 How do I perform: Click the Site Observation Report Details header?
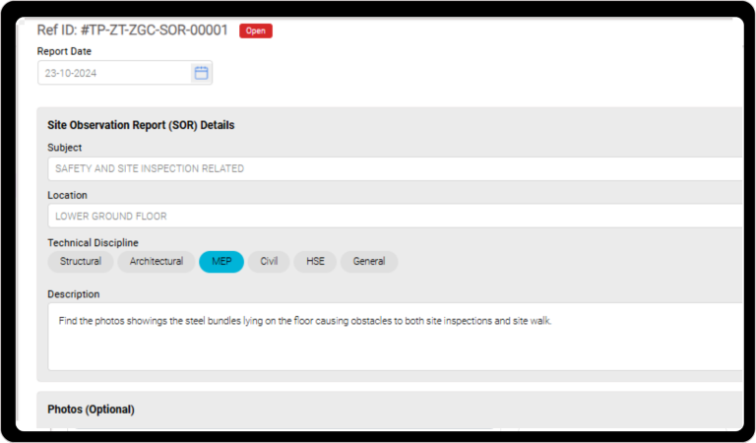pyautogui.click(x=141, y=125)
